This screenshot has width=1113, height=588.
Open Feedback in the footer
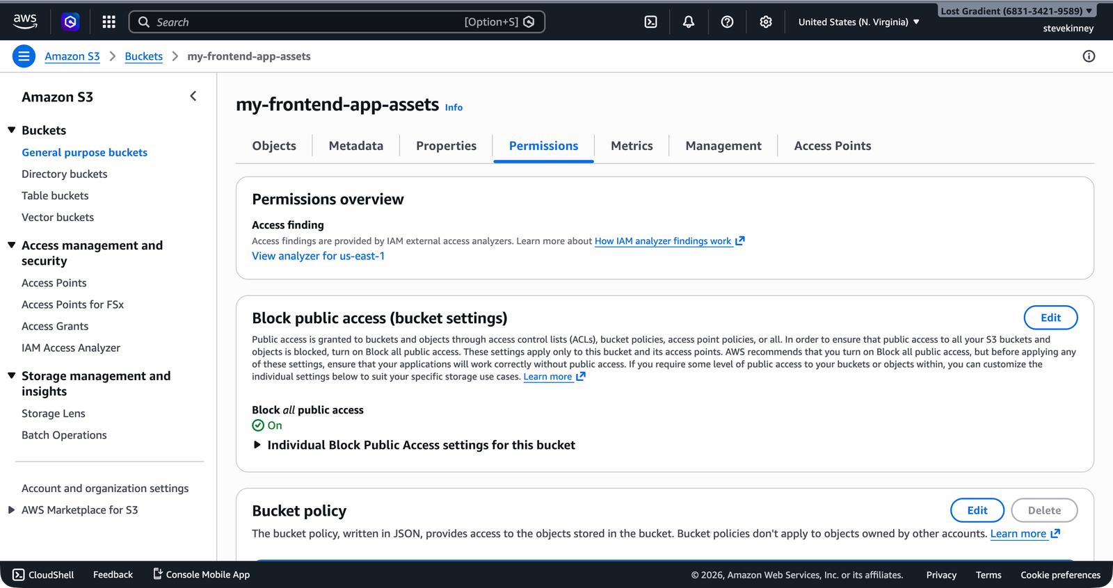click(x=113, y=575)
